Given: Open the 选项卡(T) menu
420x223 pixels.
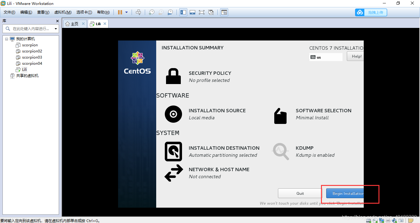Looking at the screenshot, I should 84,12.
